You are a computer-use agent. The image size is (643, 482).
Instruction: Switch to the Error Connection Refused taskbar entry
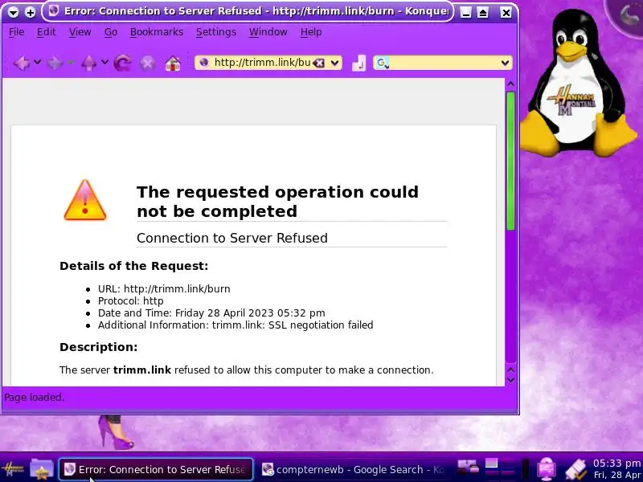(156, 469)
